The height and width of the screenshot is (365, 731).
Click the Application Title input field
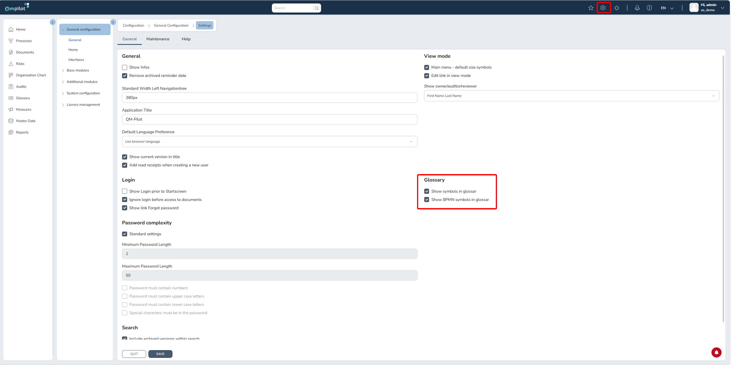269,119
